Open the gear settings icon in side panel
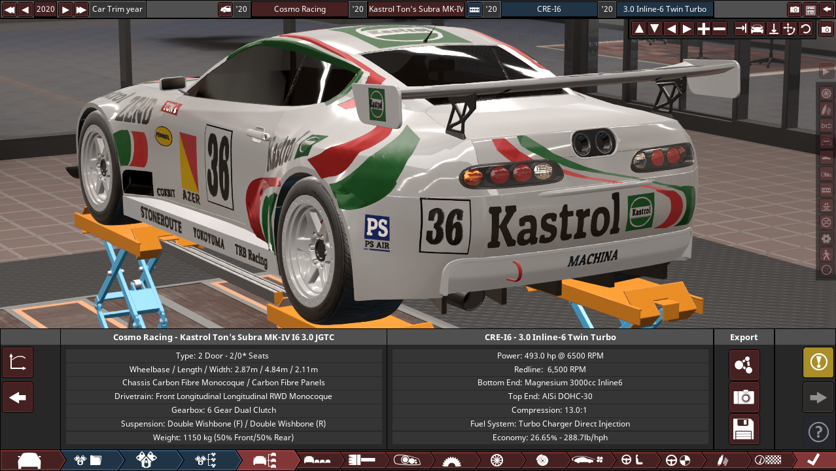836x471 pixels. pos(826,238)
